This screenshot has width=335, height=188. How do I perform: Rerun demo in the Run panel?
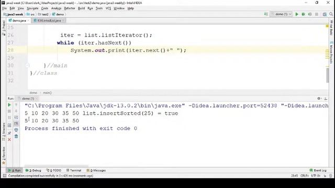[9, 105]
